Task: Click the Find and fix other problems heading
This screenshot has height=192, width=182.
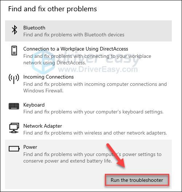Action: 52,9
